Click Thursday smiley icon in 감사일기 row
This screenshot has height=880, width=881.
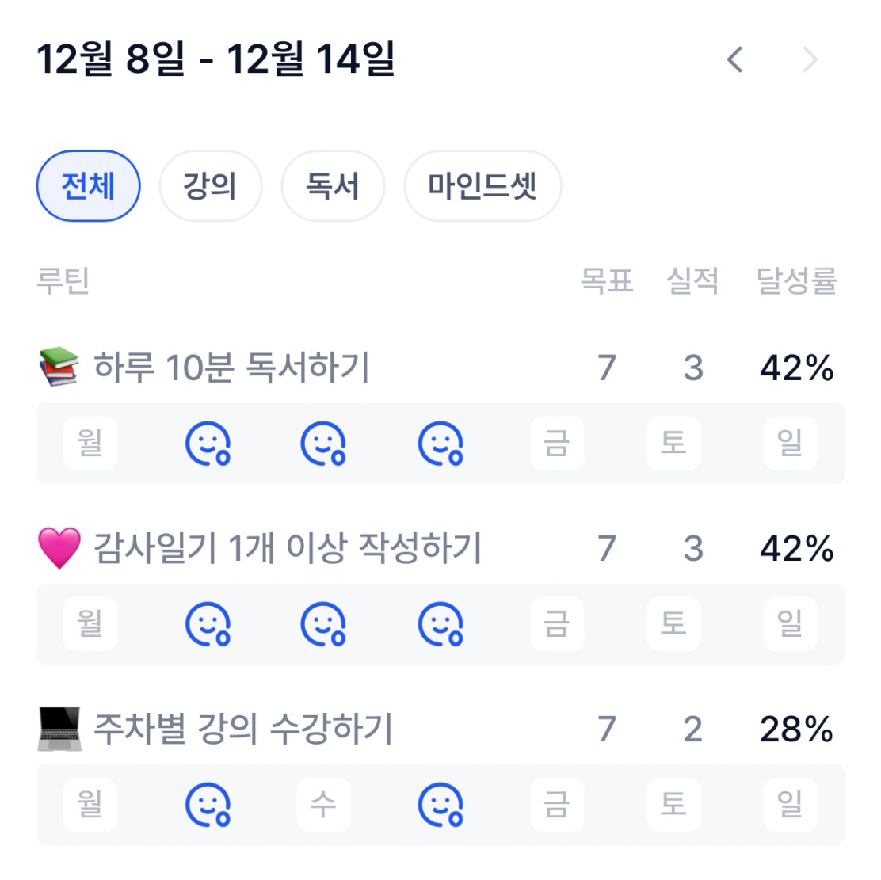click(440, 623)
